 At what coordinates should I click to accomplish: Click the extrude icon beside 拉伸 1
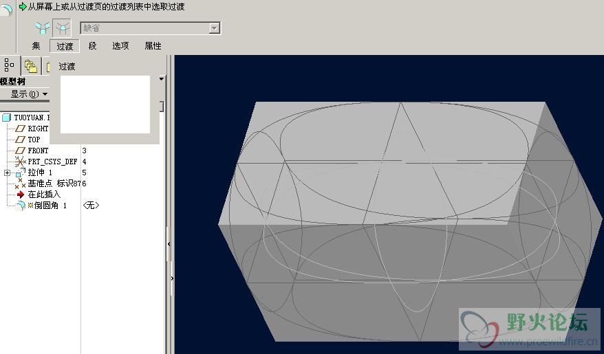point(21,173)
